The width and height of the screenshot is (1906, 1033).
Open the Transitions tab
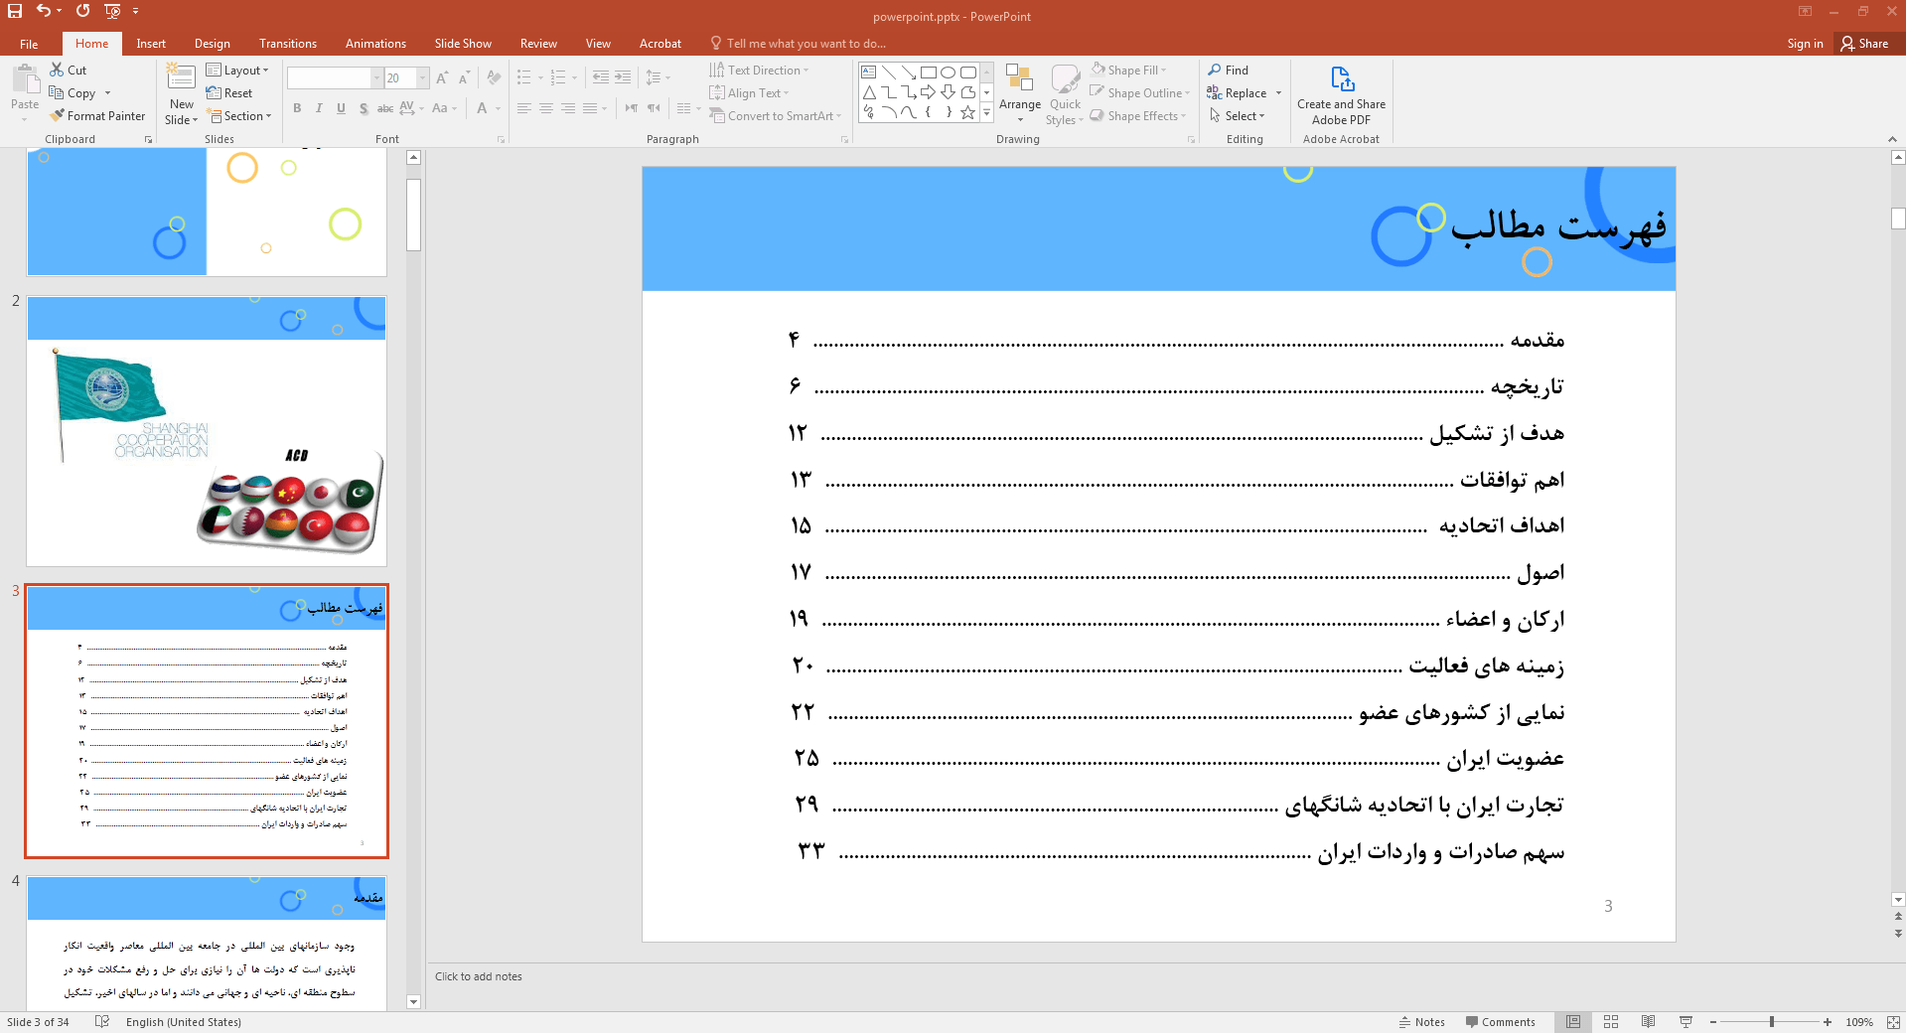(x=288, y=44)
